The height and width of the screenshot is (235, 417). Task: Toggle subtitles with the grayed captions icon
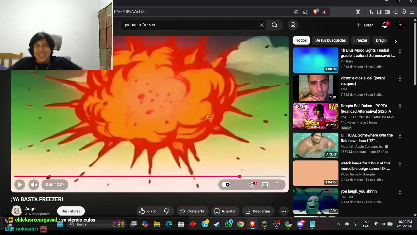pos(239,185)
